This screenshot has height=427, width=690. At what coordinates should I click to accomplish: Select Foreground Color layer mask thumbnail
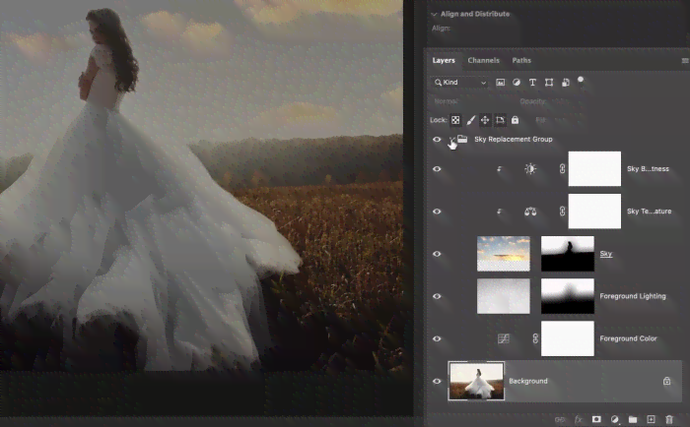point(567,338)
